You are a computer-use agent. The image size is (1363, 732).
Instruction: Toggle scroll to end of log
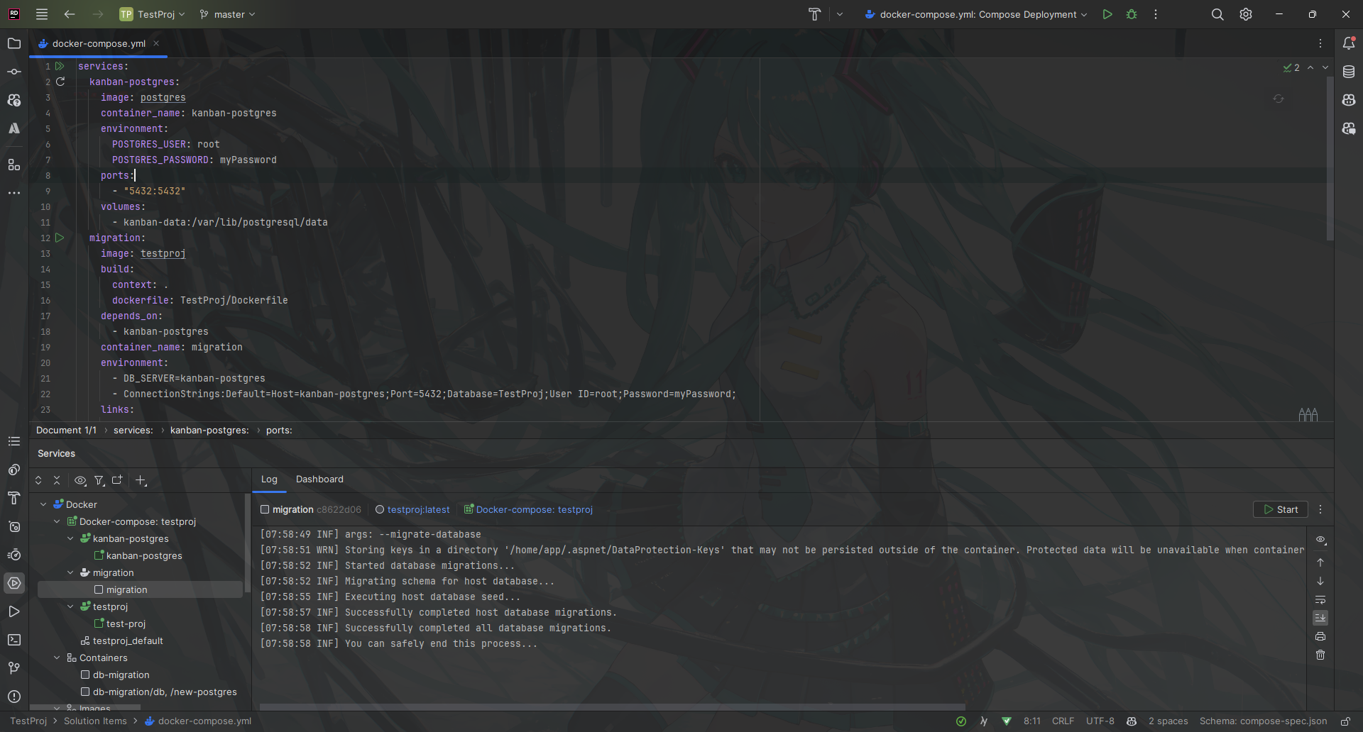point(1320,618)
